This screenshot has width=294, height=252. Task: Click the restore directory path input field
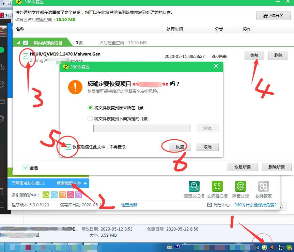pyautogui.click(x=142, y=128)
